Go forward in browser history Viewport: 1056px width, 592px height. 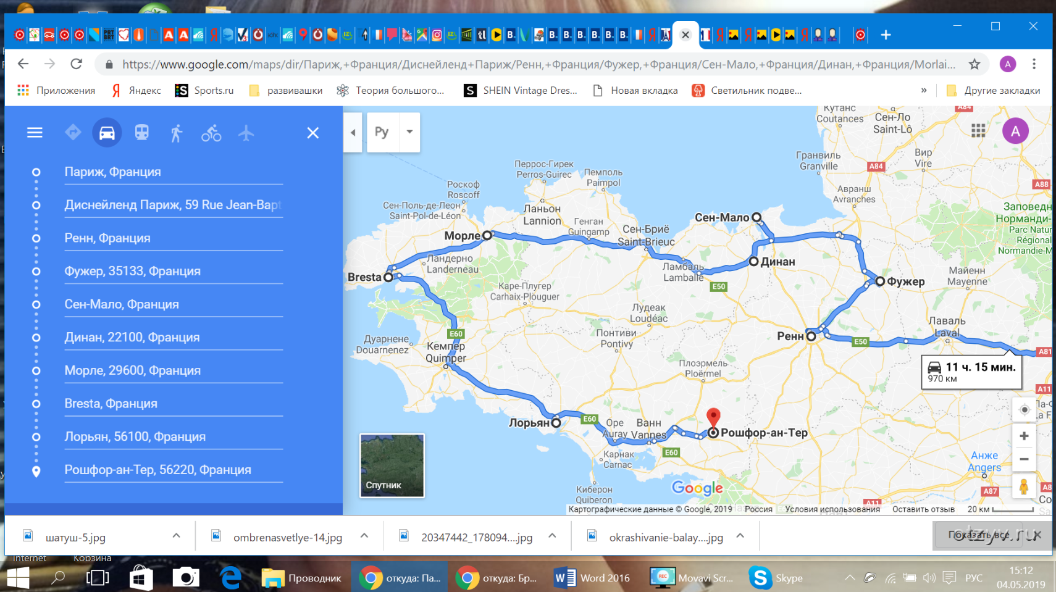pos(50,64)
